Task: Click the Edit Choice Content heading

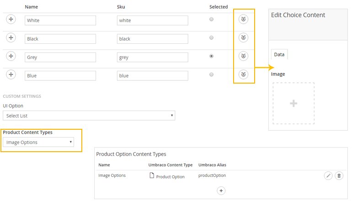Action: pyautogui.click(x=298, y=15)
